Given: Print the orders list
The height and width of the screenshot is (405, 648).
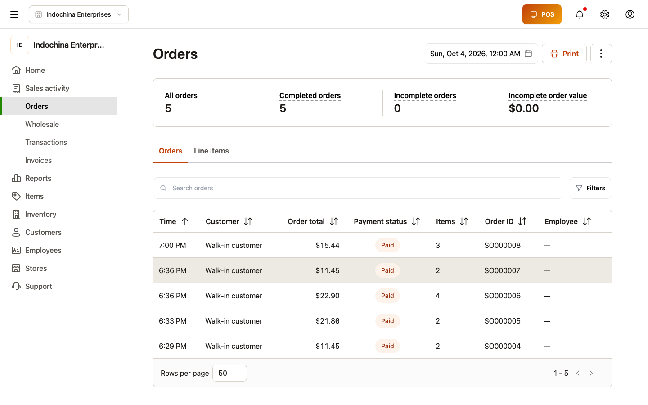Looking at the screenshot, I should (x=564, y=54).
